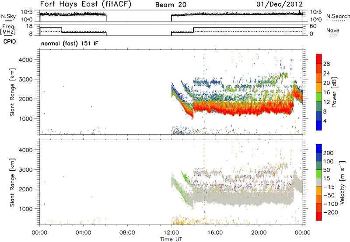Click the 'N.Sky' legend label
The width and height of the screenshot is (350, 242).
(x=8, y=16)
